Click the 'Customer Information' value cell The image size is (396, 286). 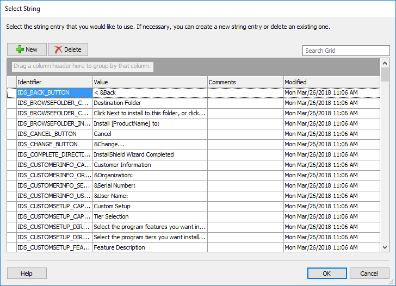149,165
